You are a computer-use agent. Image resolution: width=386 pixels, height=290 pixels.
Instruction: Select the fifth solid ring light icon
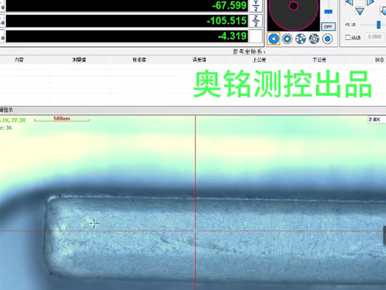point(327,39)
